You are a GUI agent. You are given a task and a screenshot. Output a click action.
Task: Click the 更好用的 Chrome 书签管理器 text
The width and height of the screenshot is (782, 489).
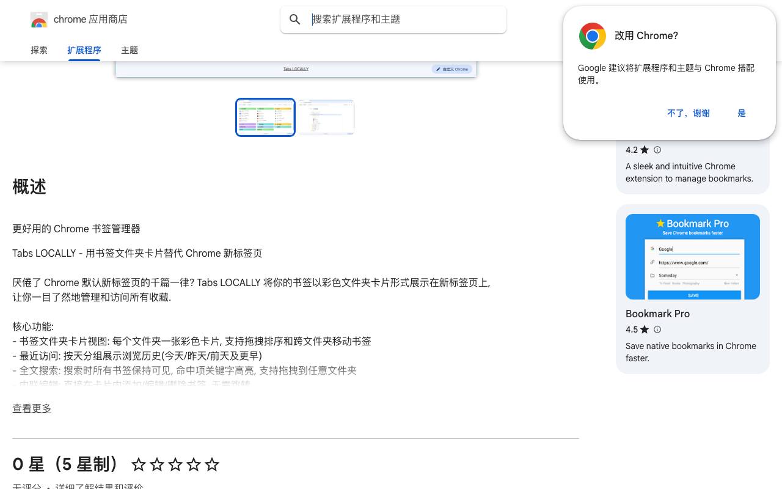76,229
